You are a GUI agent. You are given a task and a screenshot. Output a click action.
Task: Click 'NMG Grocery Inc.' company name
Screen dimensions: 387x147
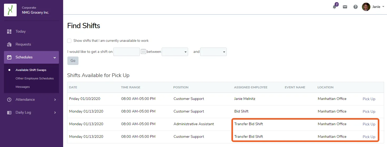tap(35, 12)
